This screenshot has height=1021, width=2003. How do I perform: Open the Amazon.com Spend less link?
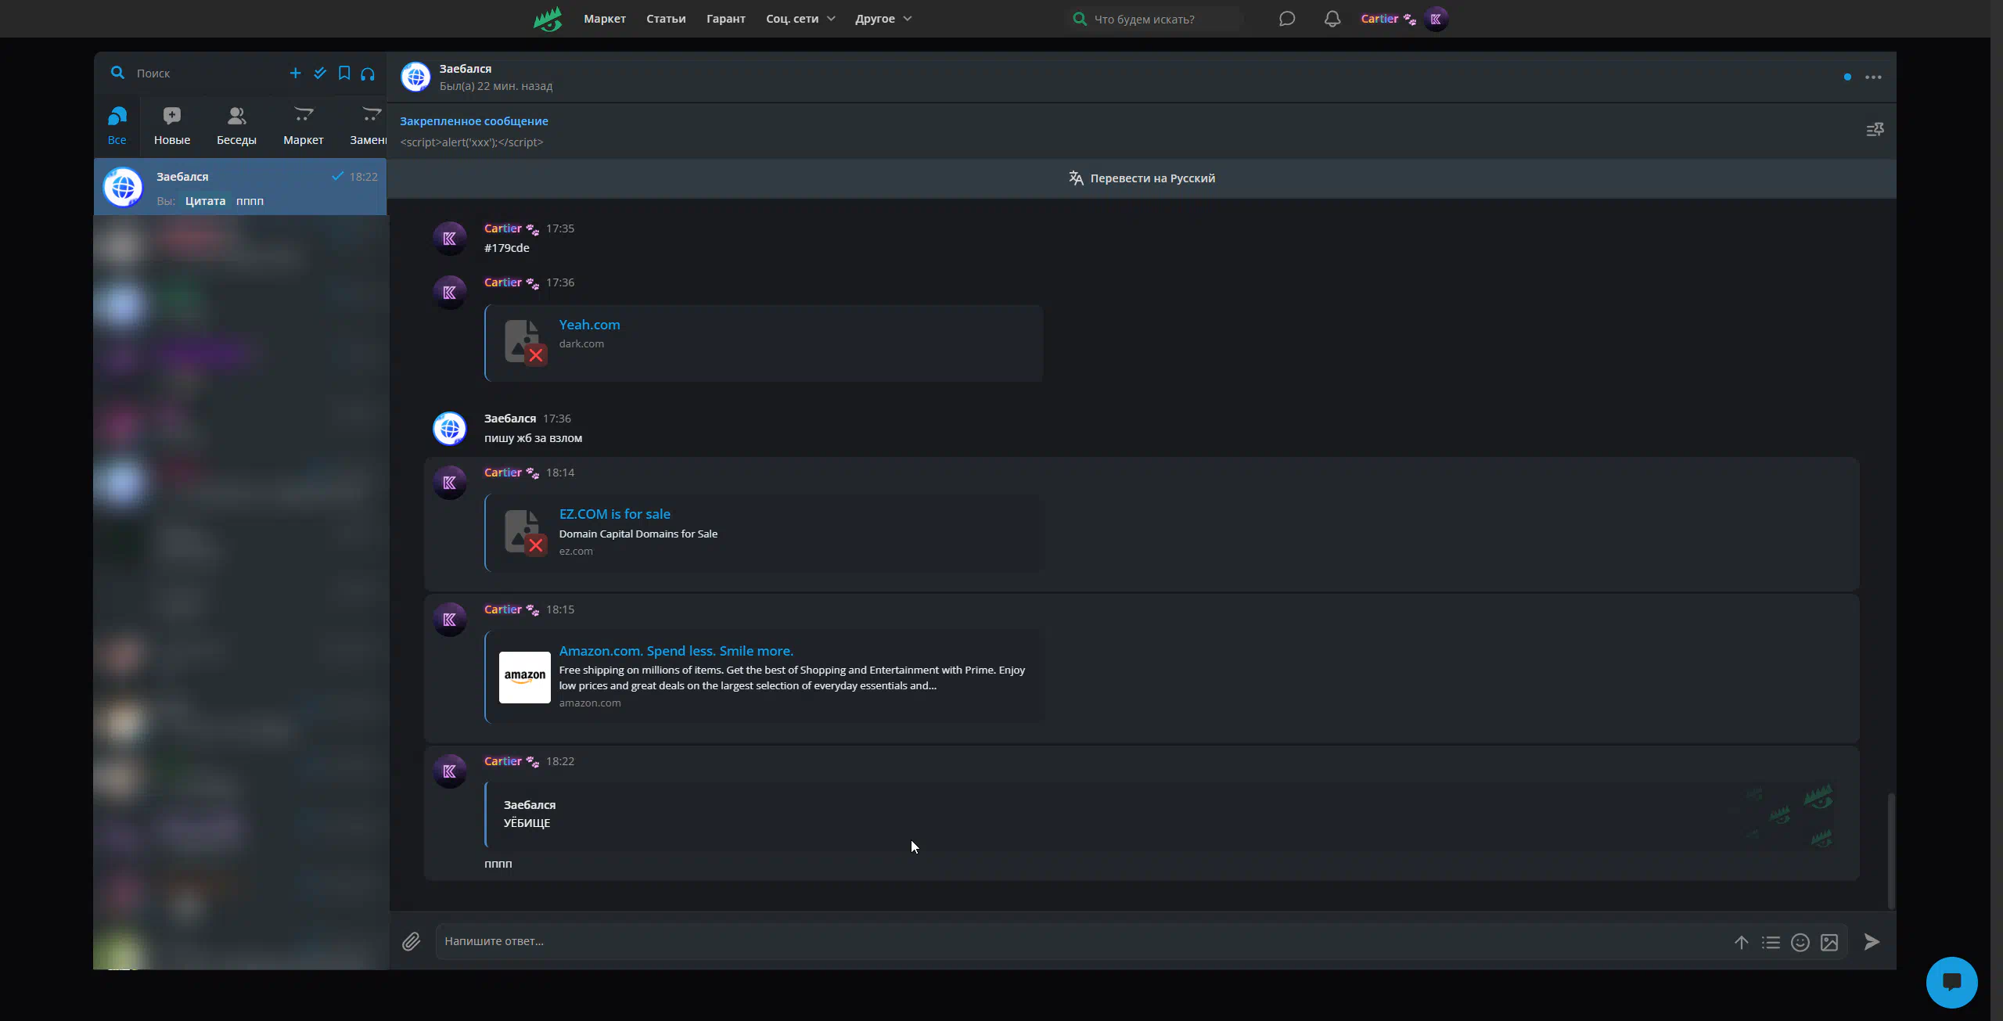(x=676, y=651)
